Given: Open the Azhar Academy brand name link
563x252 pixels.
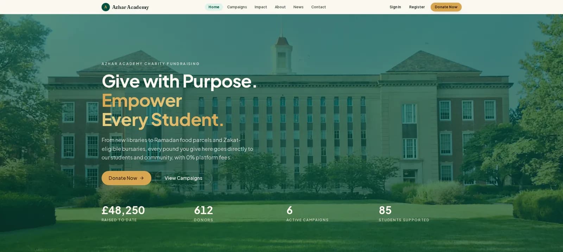Looking at the screenshot, I should tap(131, 7).
